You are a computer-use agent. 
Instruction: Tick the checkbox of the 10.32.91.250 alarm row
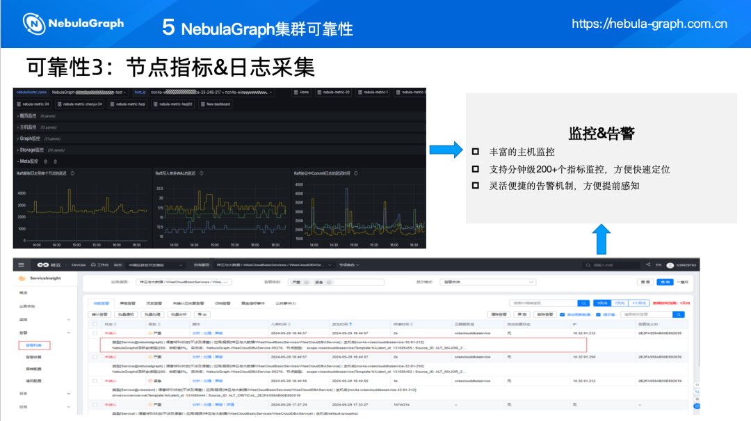pos(95,357)
